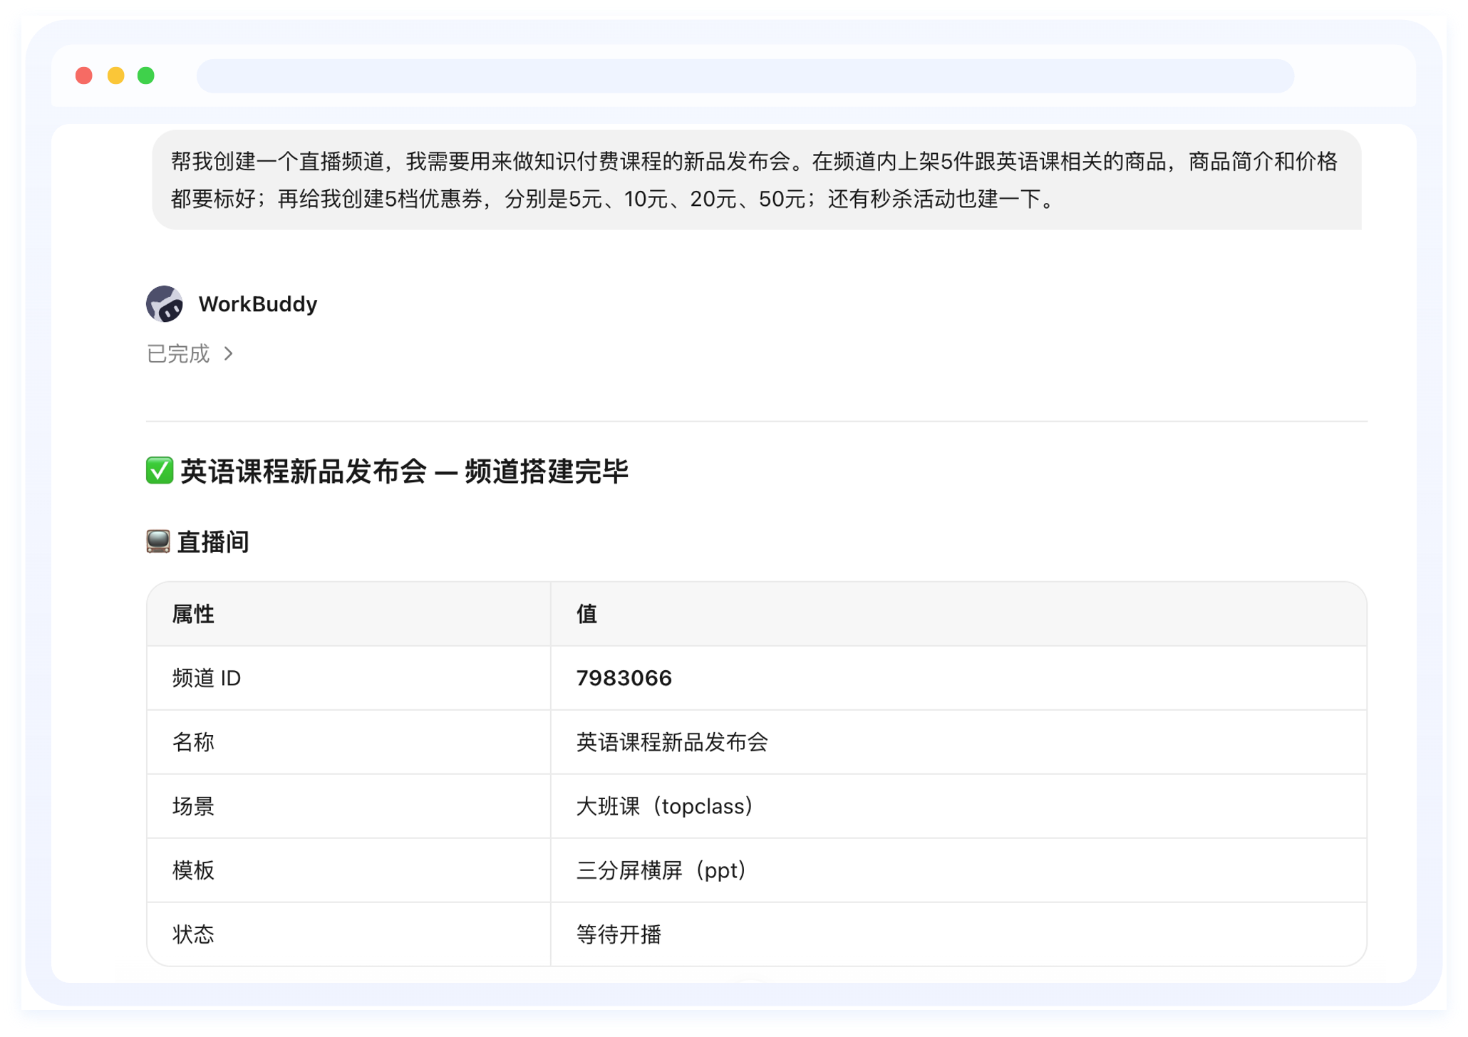Click the browser address bar field

pos(745,75)
